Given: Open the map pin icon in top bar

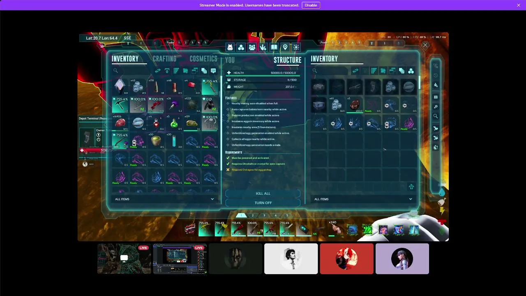Looking at the screenshot, I should point(285,47).
